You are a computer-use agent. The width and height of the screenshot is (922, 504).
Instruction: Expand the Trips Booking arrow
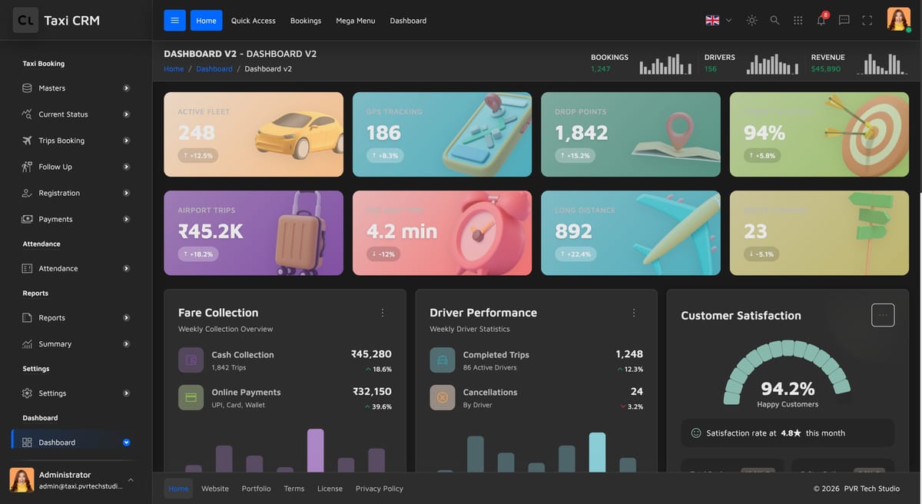pos(126,141)
